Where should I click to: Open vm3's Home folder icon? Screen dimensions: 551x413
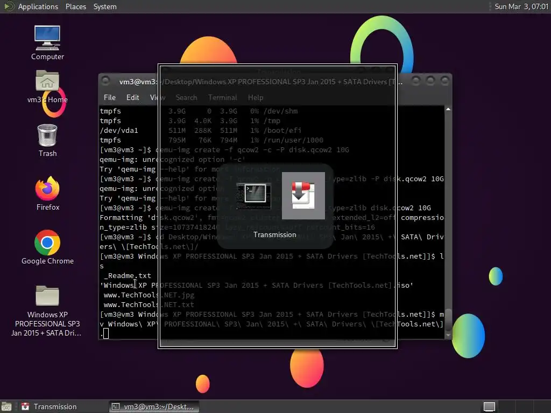tap(47, 87)
